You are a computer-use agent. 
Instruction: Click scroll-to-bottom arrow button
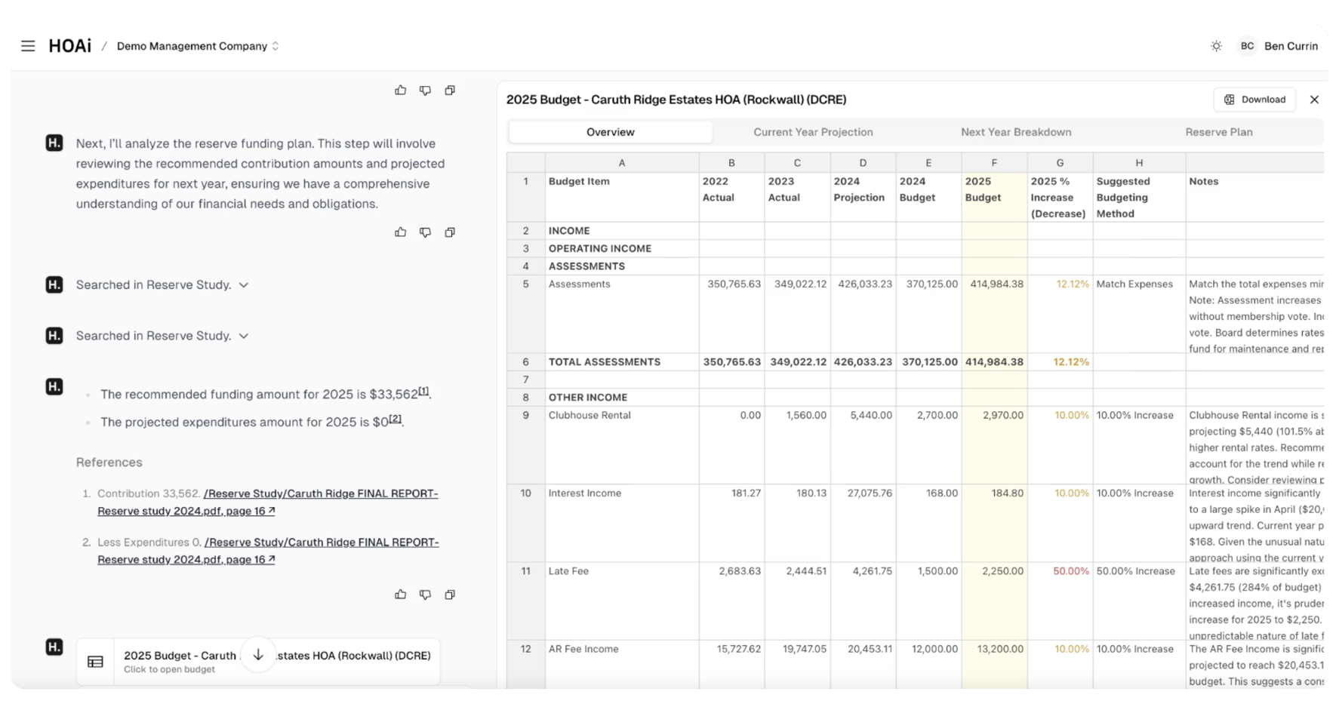(x=258, y=655)
